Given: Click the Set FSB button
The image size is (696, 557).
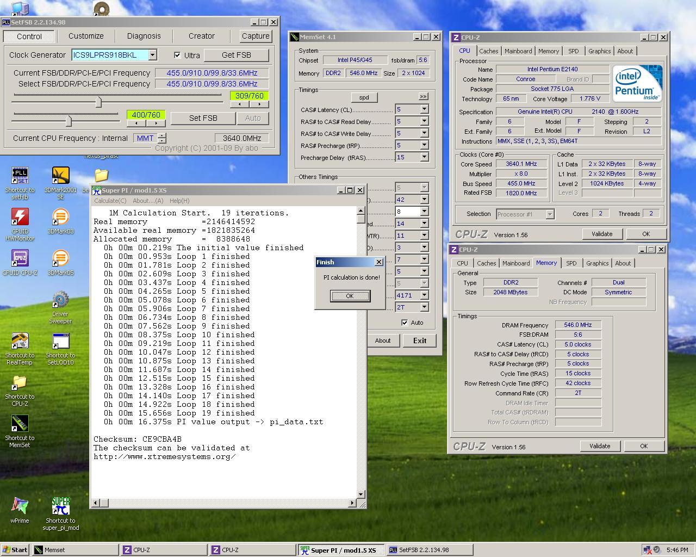Looking at the screenshot, I should (203, 118).
